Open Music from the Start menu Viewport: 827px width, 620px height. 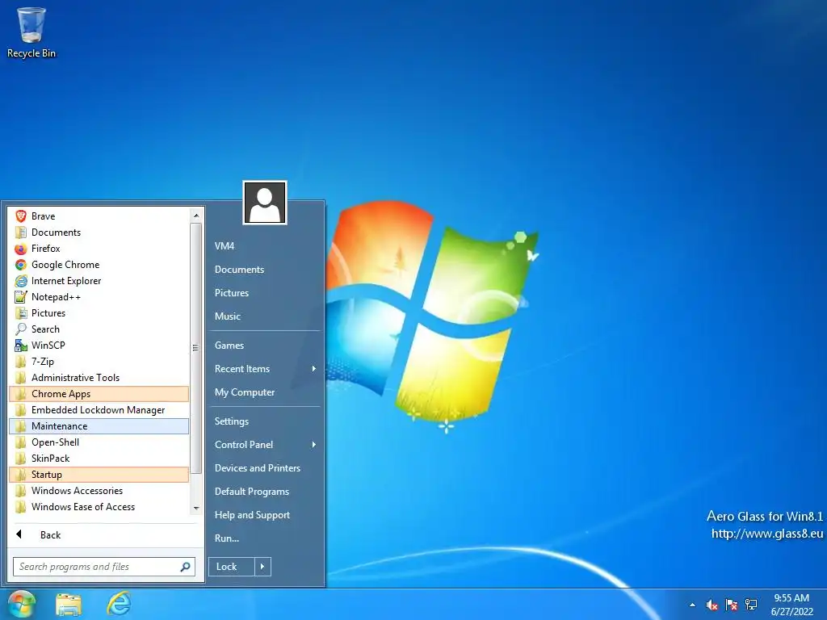[227, 316]
